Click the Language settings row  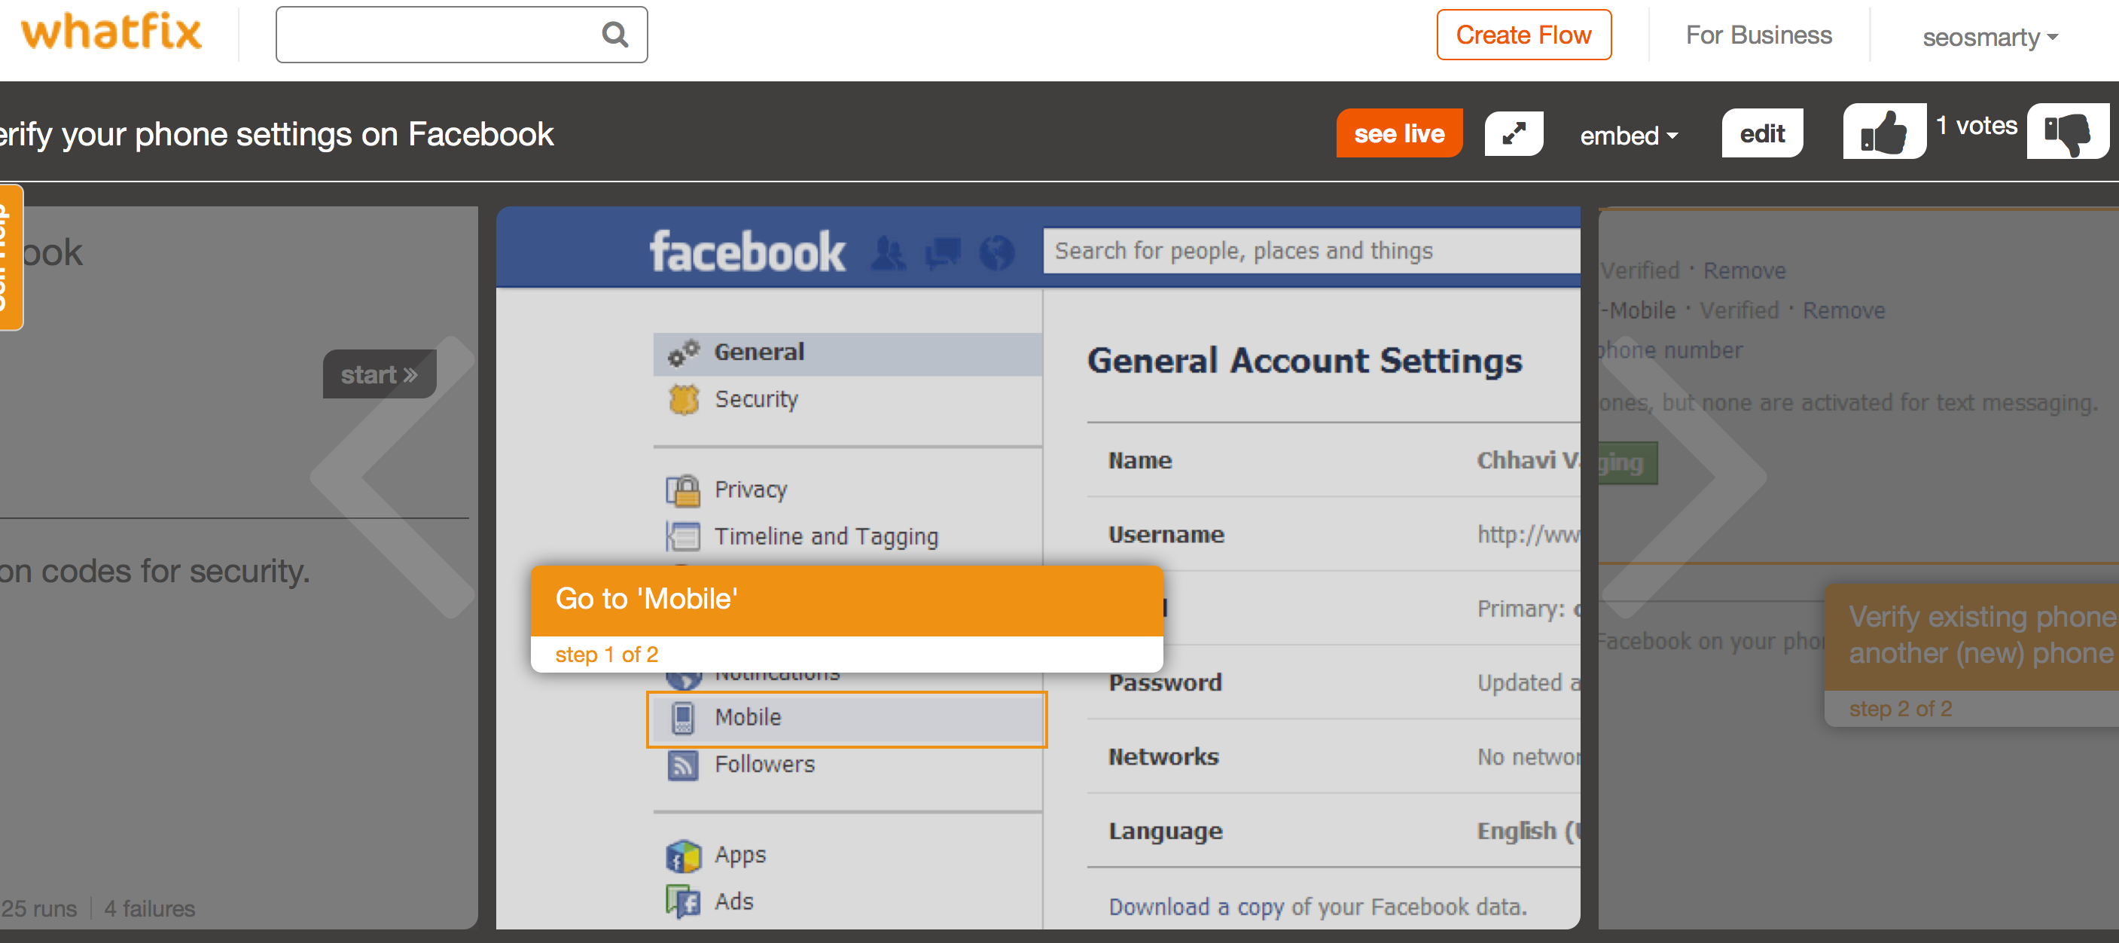tap(1334, 831)
